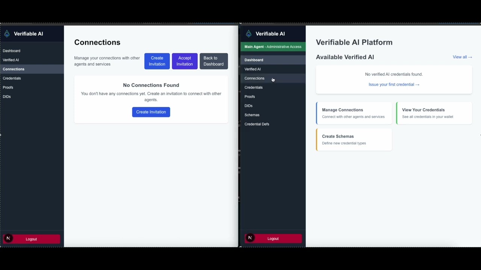Open DIDs in the left window sidebar
This screenshot has width=481, height=270.
coord(32,97)
